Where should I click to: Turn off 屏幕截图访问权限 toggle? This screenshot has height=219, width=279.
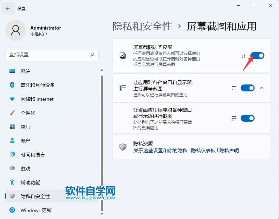click(257, 56)
